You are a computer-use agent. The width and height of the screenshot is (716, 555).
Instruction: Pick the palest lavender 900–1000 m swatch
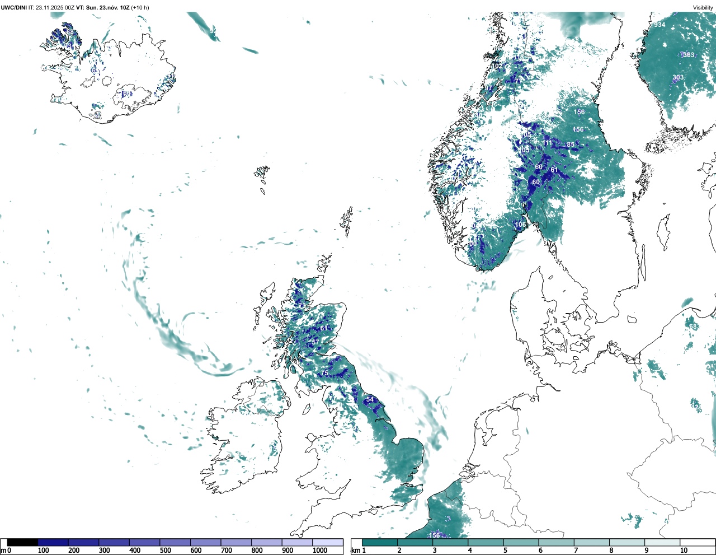(x=297, y=542)
